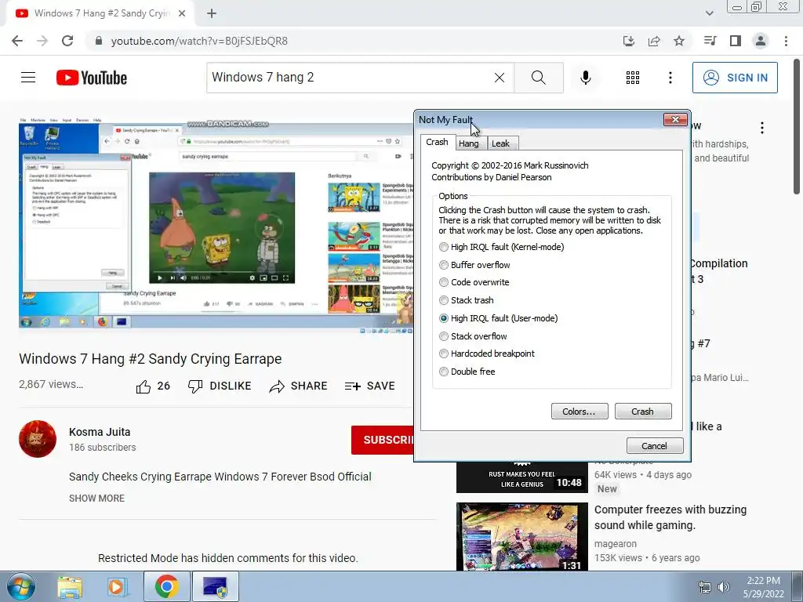The height and width of the screenshot is (602, 803).
Task: Switch to the Crash tab in Not My Fault
Action: click(438, 143)
